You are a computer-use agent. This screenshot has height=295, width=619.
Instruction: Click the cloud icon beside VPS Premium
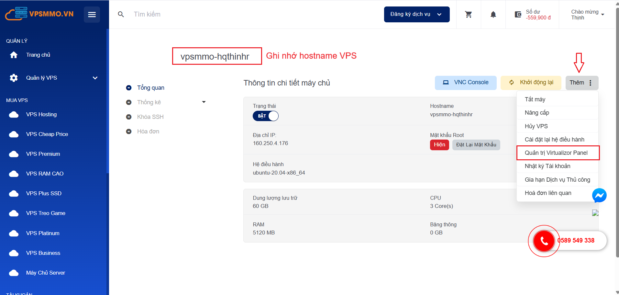coord(14,154)
